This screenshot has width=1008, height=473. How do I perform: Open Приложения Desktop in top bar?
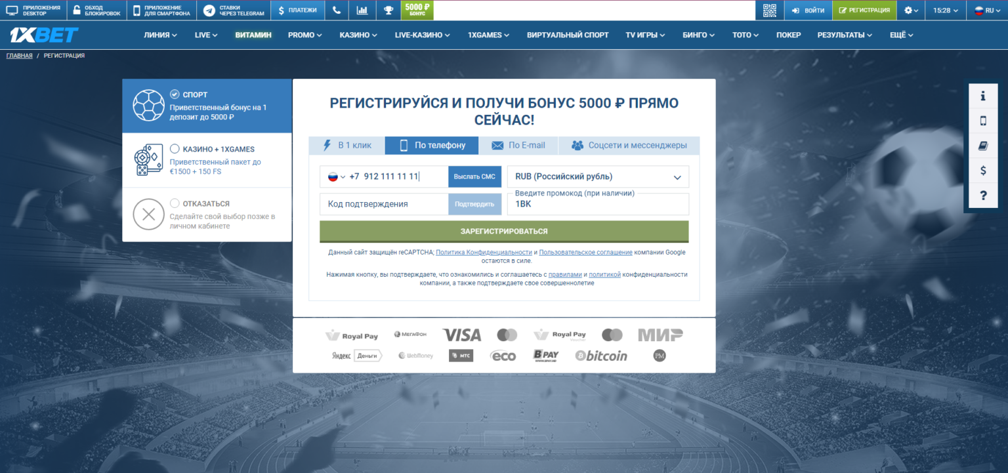33,10
